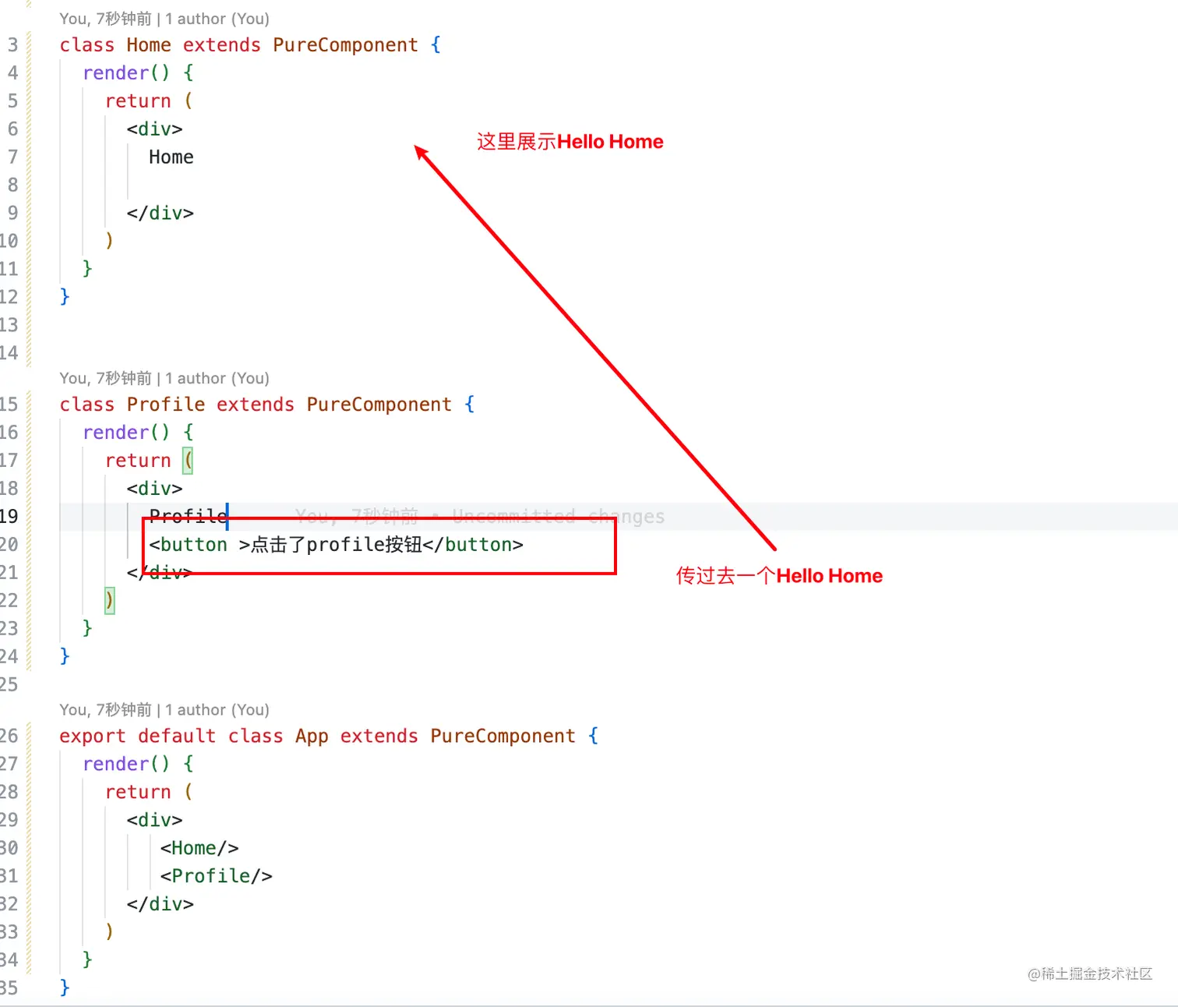Click the inline blame 'Uncommitted changes' on line 19
This screenshot has height=1007, width=1178.
tap(559, 517)
